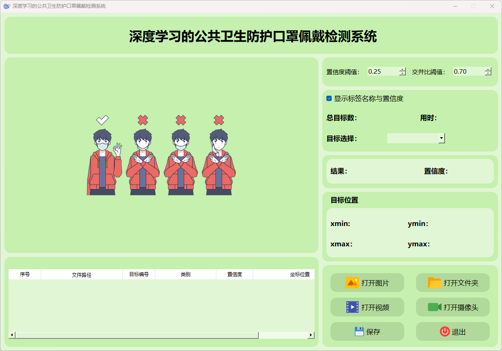This screenshot has height=351, width=502.
Task: Open the 目标选择 dropdown list
Action: pos(441,138)
